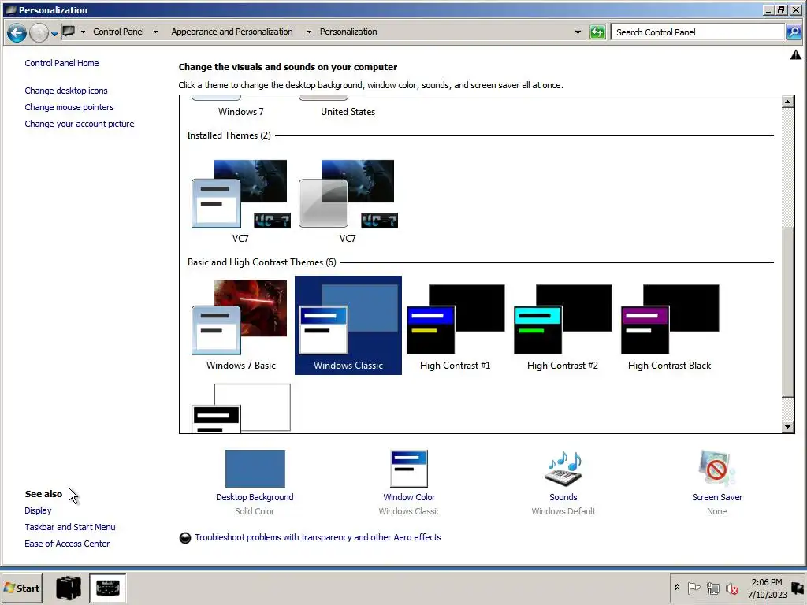Open Change your account picture link
The image size is (807, 605).
click(x=80, y=124)
